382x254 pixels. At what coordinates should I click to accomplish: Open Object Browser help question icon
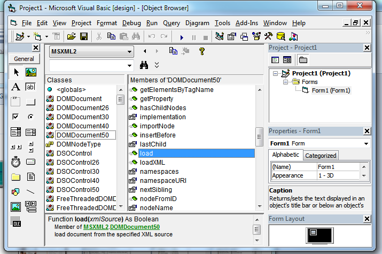pos(202,51)
